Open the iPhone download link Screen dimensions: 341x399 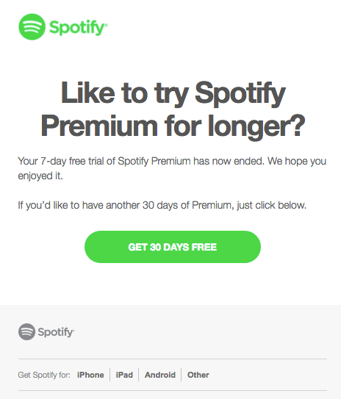pyautogui.click(x=90, y=375)
